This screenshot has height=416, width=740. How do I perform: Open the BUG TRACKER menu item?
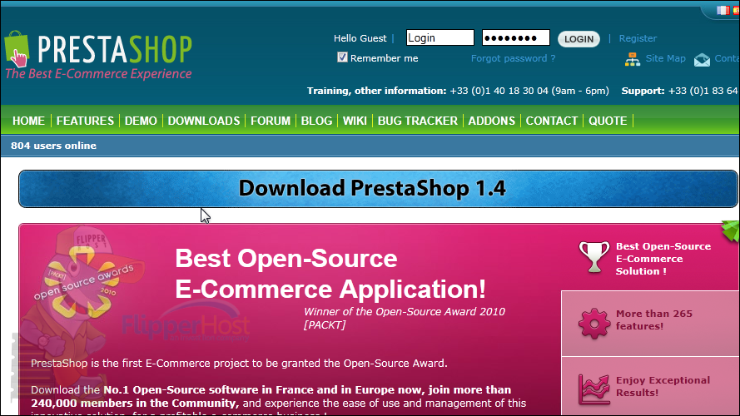coord(418,121)
